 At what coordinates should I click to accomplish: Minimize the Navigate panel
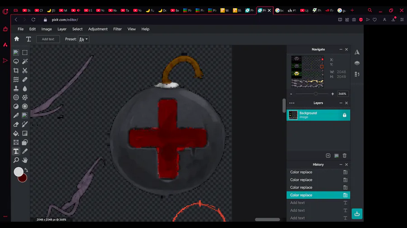click(x=341, y=50)
